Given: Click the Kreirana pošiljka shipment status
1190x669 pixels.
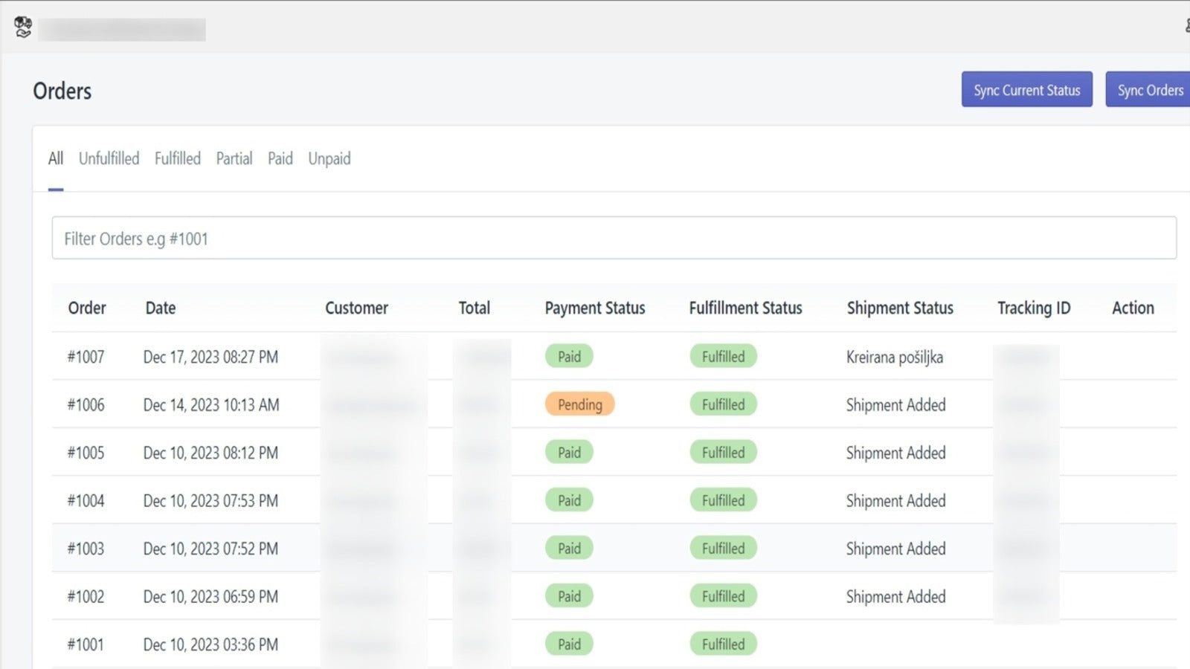Looking at the screenshot, I should click(x=894, y=357).
